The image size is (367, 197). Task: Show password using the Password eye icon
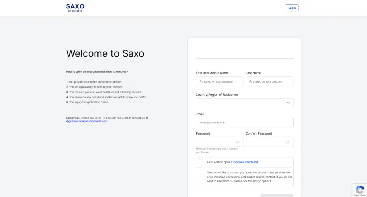(238, 142)
